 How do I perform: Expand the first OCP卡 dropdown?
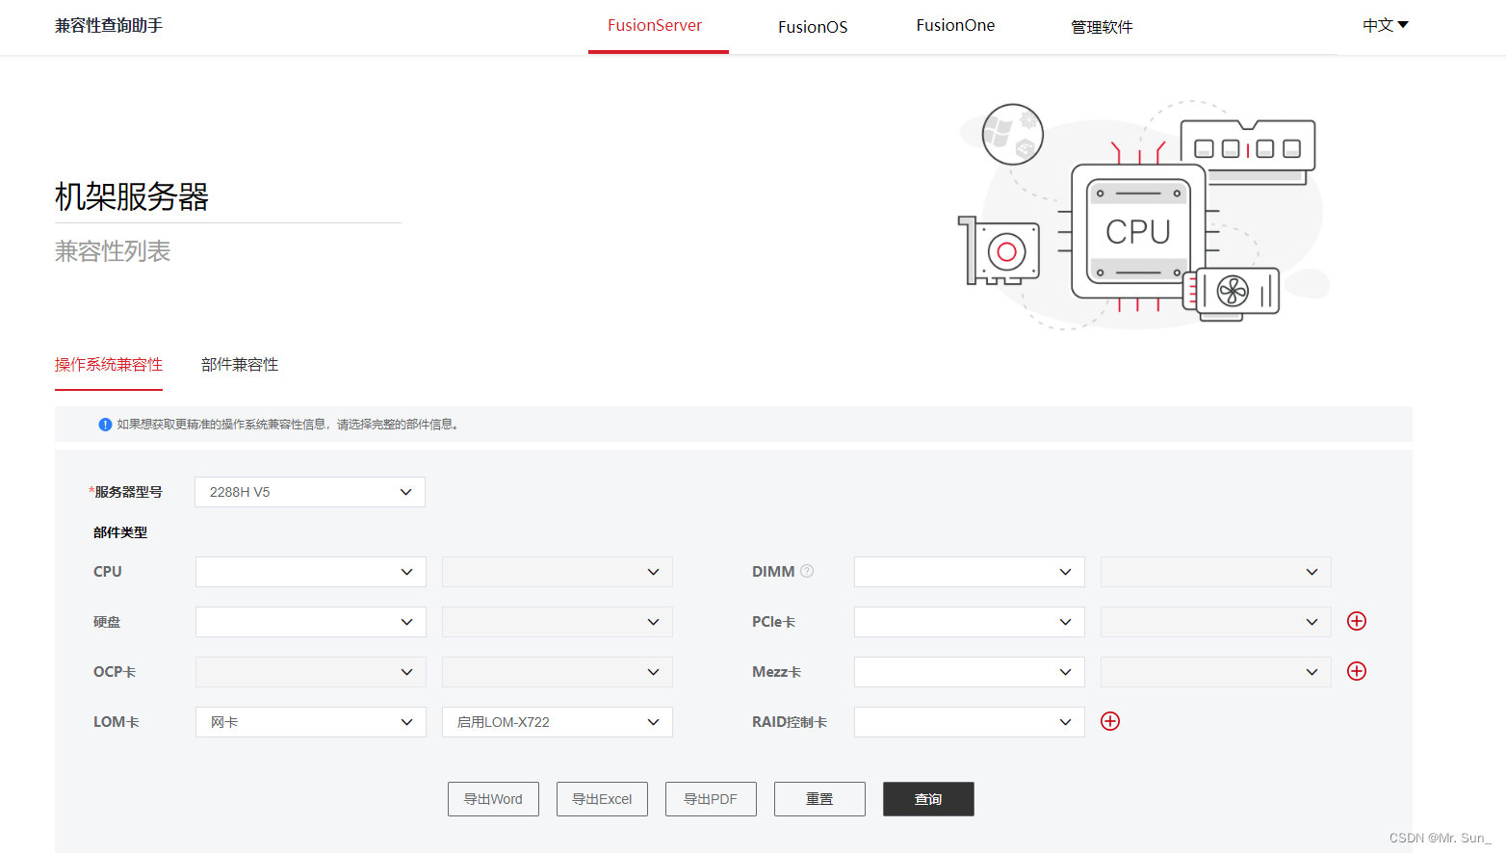coord(311,672)
